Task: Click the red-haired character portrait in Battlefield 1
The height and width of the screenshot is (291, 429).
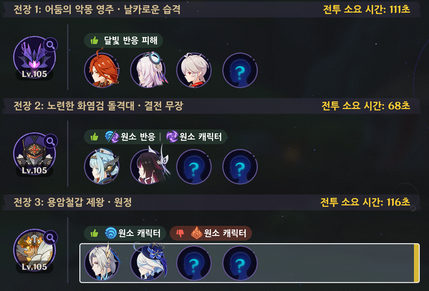Action: pyautogui.click(x=102, y=70)
